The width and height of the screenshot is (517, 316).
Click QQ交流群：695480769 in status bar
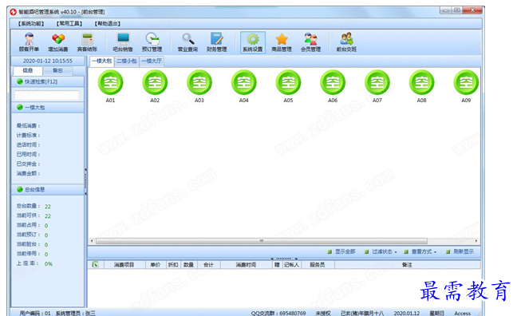(x=278, y=313)
